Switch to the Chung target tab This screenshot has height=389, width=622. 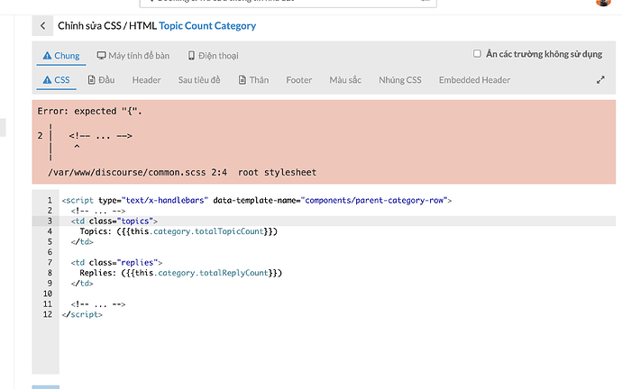click(x=61, y=56)
